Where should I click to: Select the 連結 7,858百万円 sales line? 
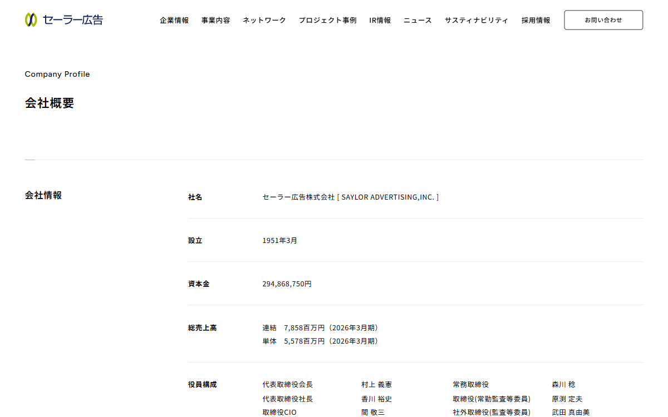322,328
